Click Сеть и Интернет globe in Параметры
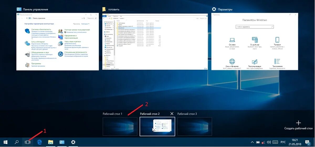The image size is (315, 147). click(x=232, y=62)
